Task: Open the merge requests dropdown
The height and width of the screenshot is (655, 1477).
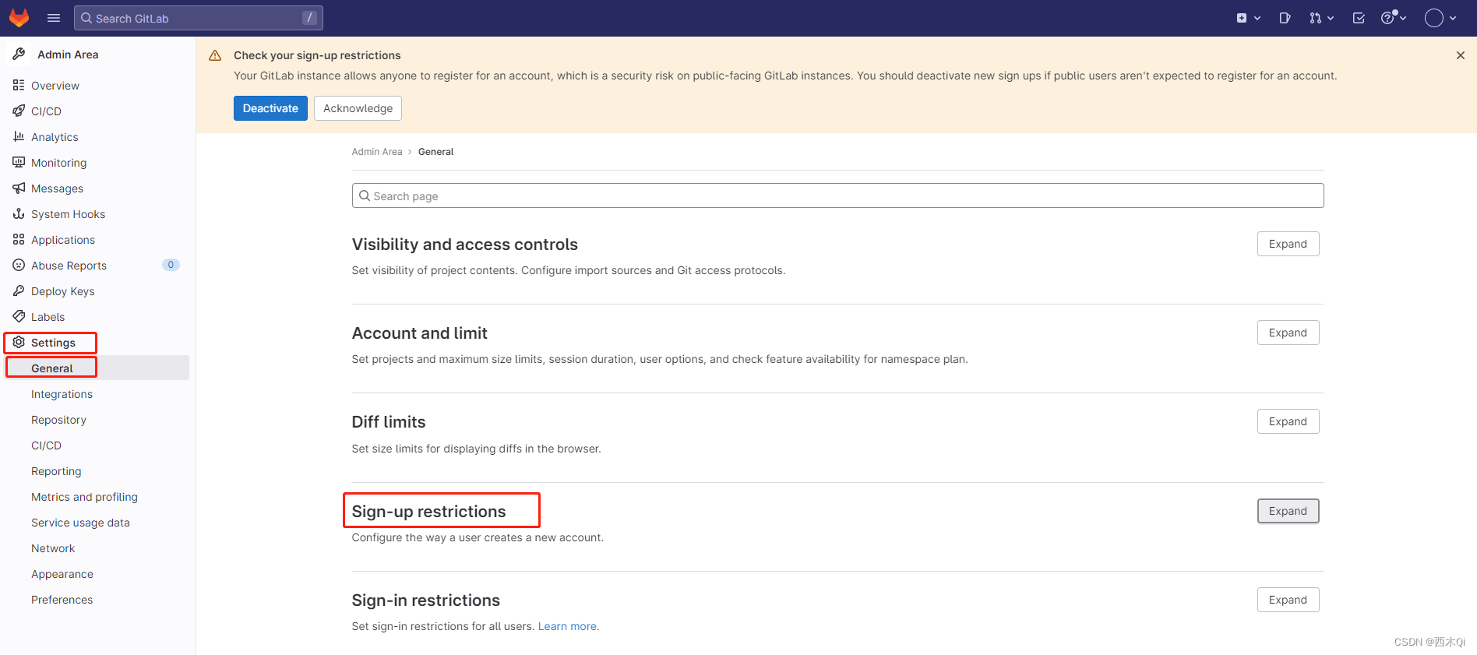Action: [1321, 18]
